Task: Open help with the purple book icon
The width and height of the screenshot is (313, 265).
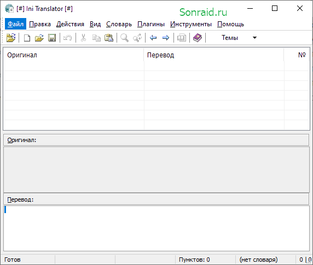Action: (197, 38)
